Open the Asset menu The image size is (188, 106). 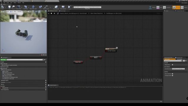[x=8, y=3]
